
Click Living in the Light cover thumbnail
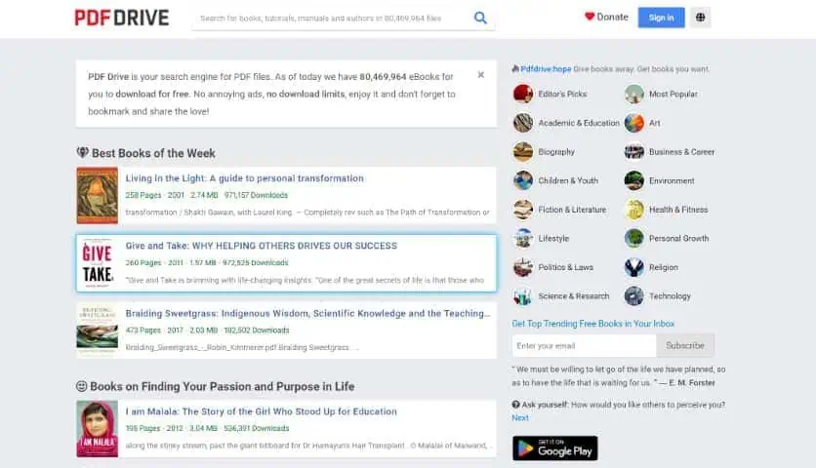pyautogui.click(x=98, y=196)
